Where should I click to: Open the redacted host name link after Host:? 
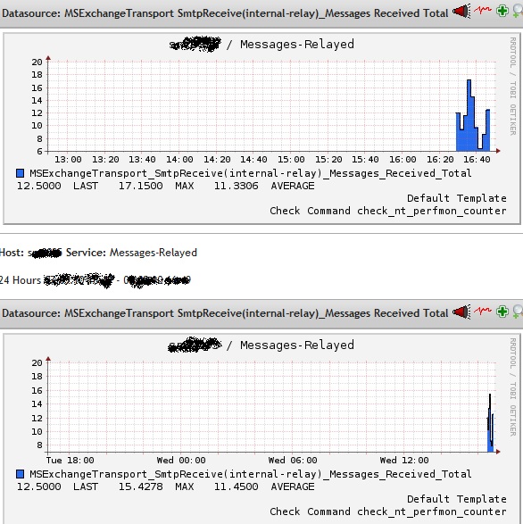tap(45, 253)
